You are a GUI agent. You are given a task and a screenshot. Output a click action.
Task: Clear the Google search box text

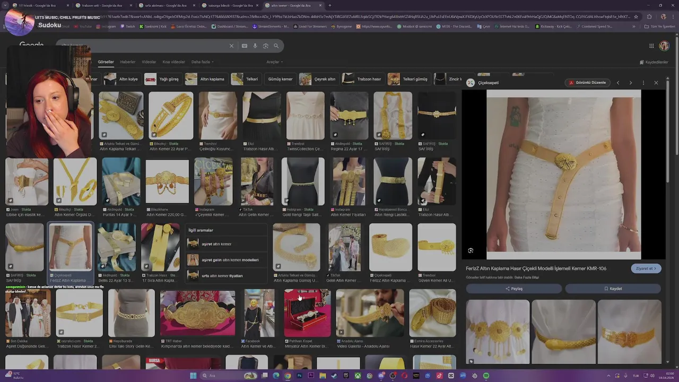click(x=231, y=46)
